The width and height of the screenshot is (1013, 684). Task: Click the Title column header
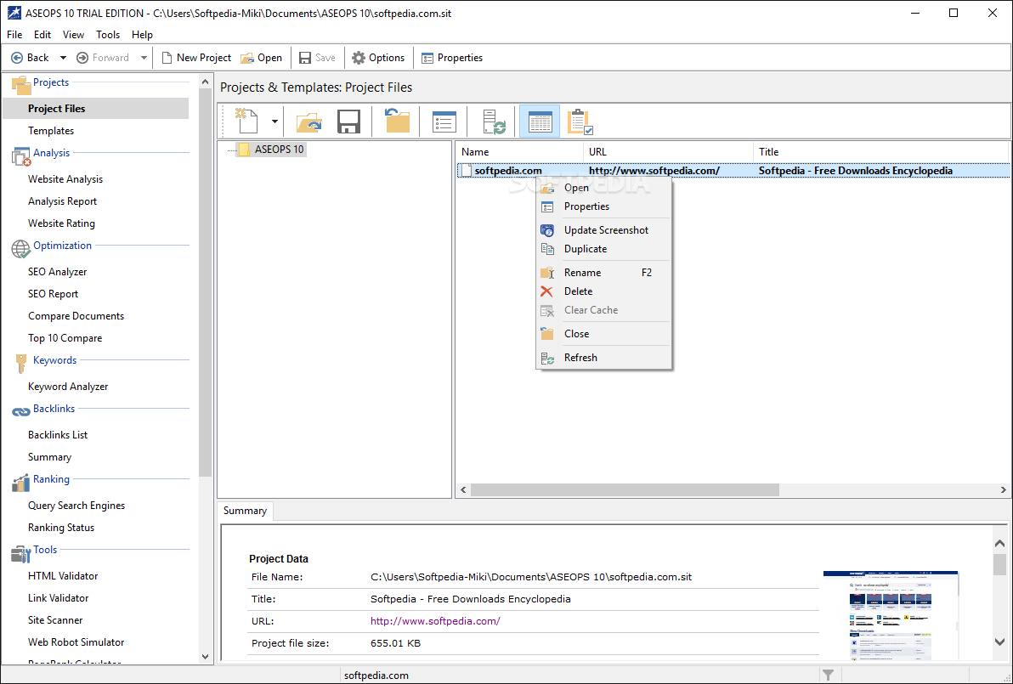[x=880, y=152]
